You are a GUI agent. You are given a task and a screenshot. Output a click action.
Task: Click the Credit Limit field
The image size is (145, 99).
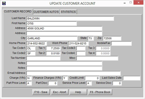pos(92,78)
